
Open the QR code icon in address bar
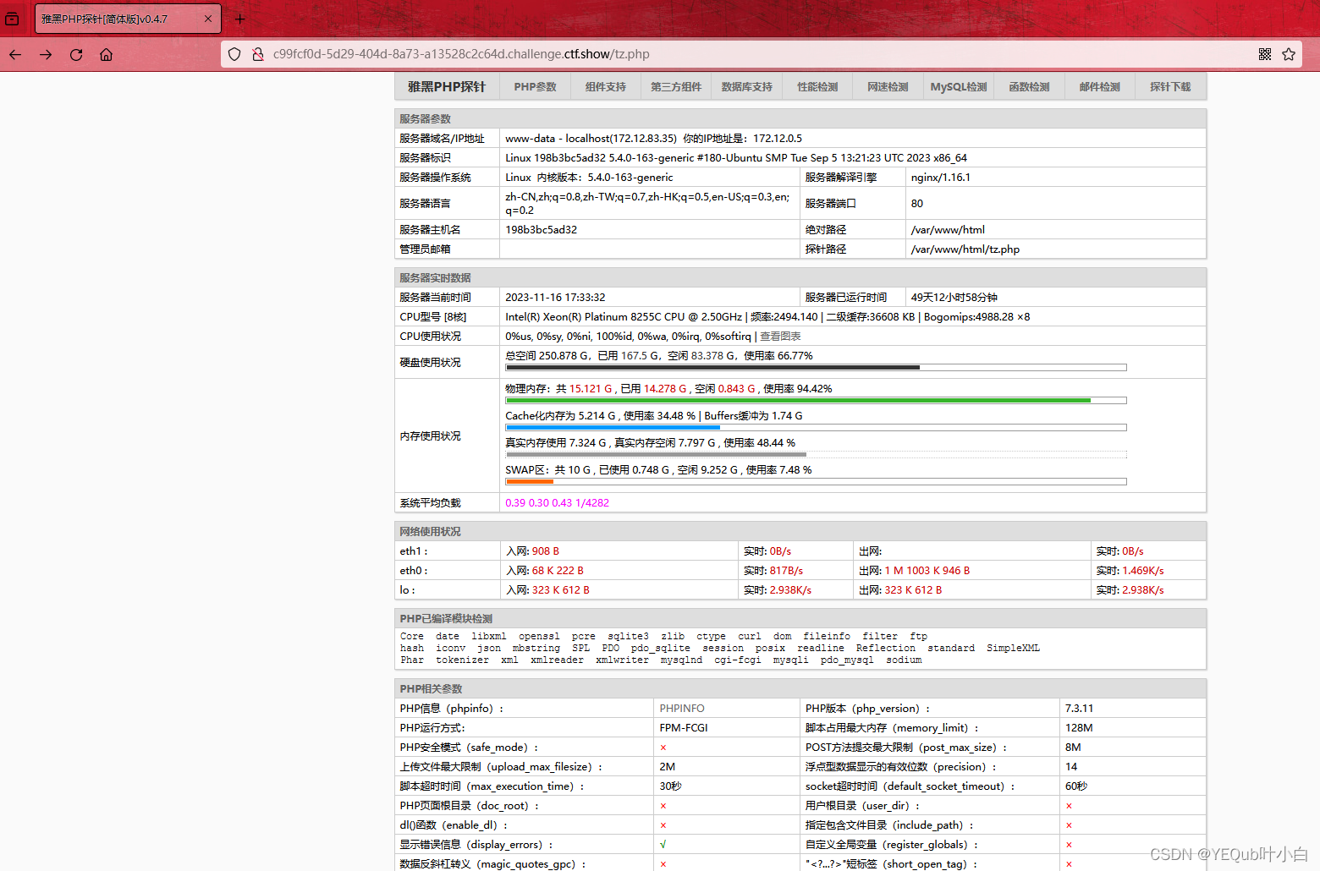click(x=1265, y=54)
